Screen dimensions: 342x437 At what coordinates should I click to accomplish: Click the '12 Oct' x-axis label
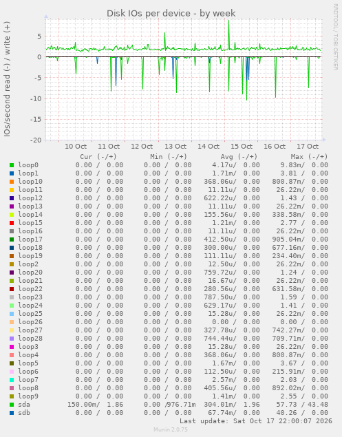click(142, 147)
